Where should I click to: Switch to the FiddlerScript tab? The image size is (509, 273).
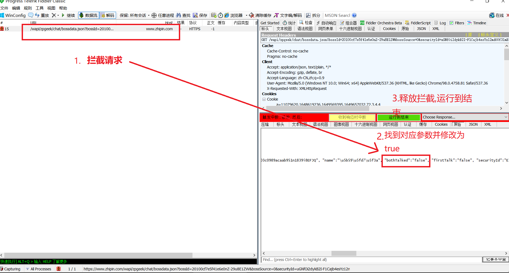418,23
